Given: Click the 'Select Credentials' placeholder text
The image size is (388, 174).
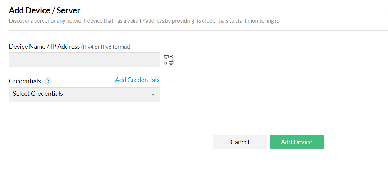Looking at the screenshot, I should 38,94.
